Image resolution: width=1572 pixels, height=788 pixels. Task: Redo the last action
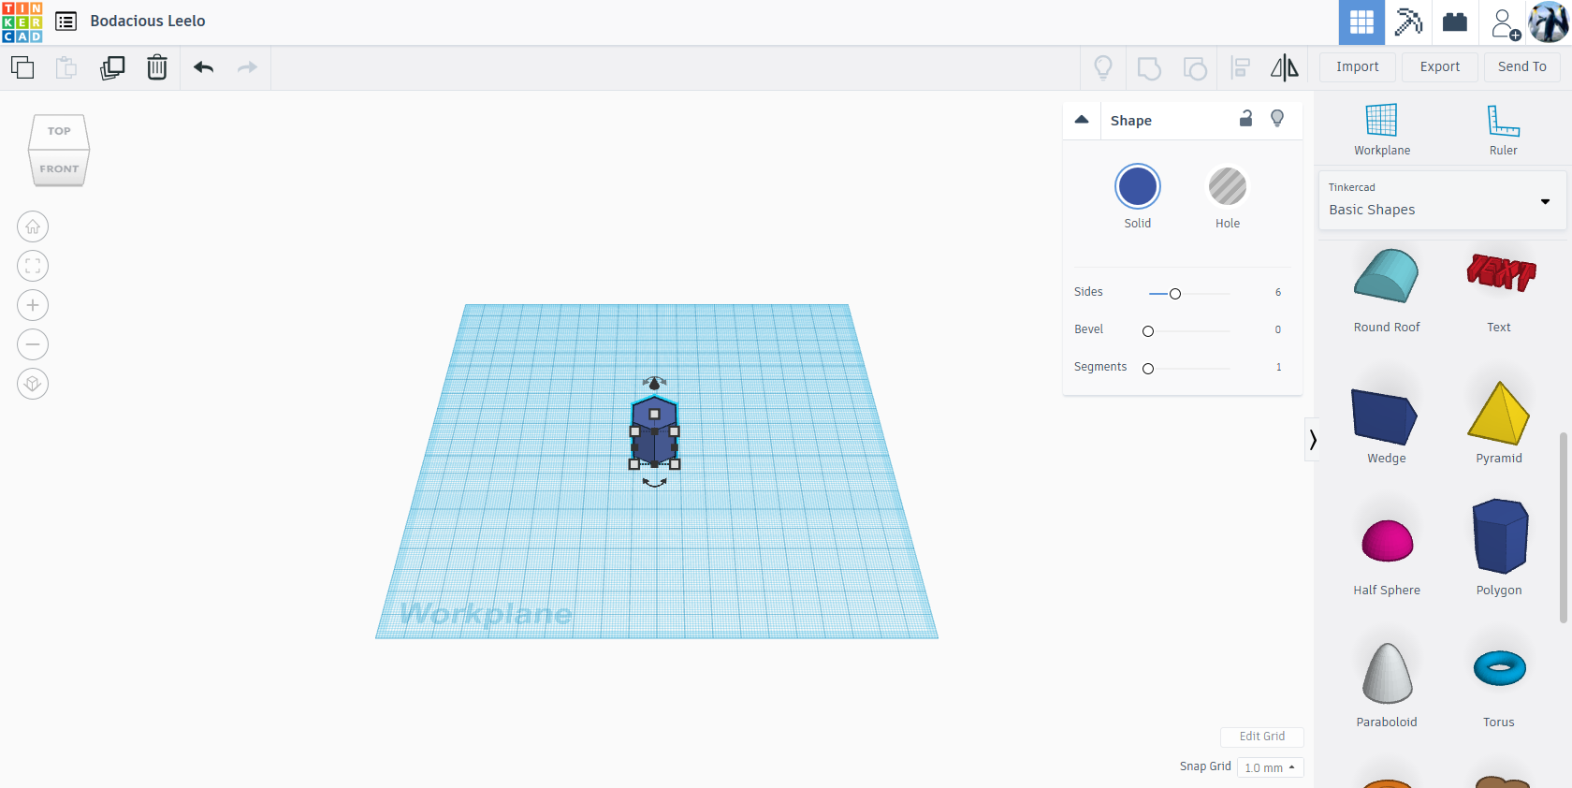point(247,67)
